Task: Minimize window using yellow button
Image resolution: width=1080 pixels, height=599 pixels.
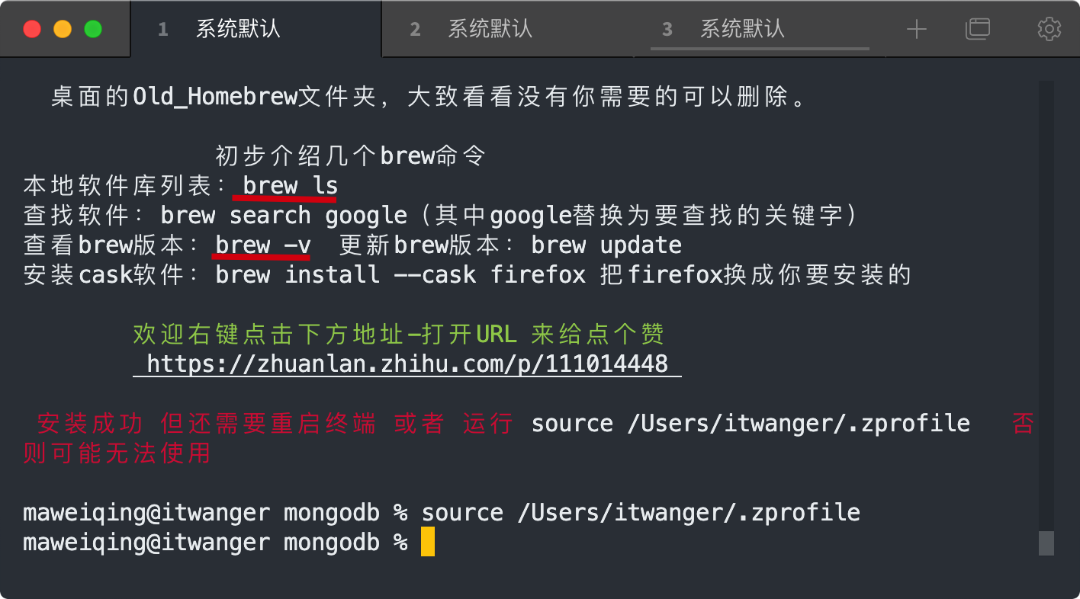Action: [x=63, y=30]
